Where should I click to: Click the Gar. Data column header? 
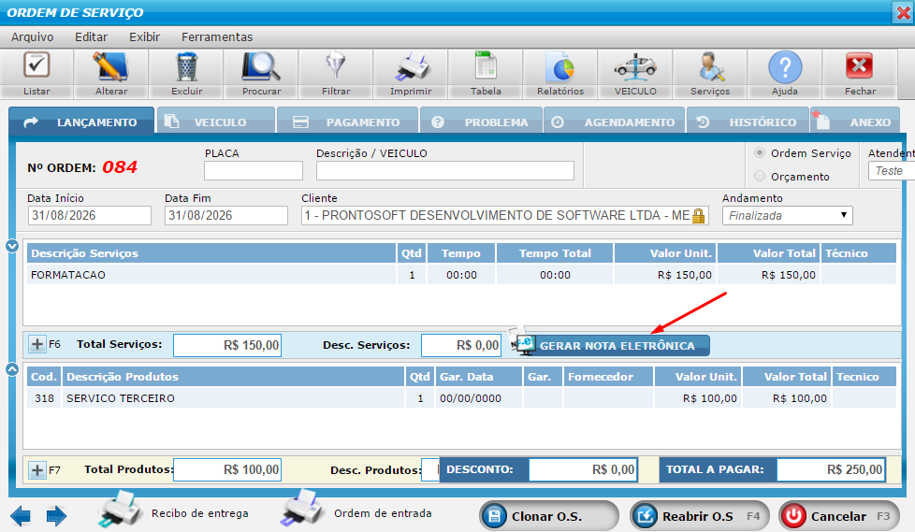[x=478, y=377]
